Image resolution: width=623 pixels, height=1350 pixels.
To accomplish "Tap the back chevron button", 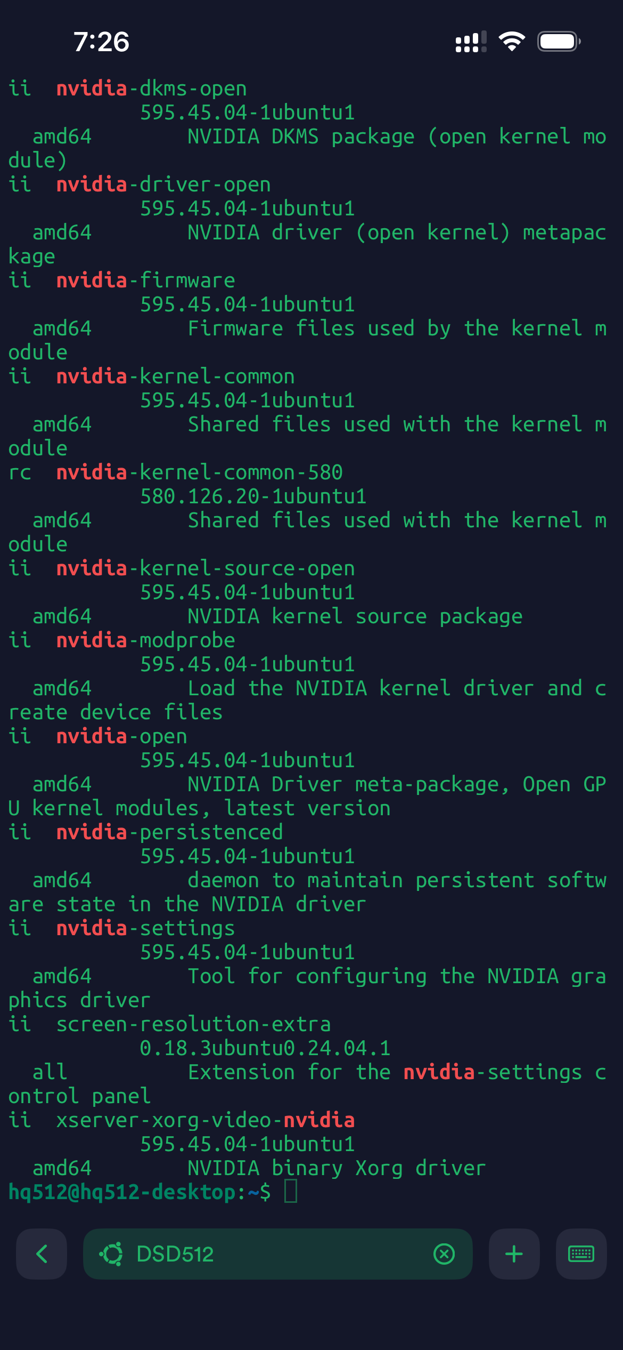I will [42, 1254].
